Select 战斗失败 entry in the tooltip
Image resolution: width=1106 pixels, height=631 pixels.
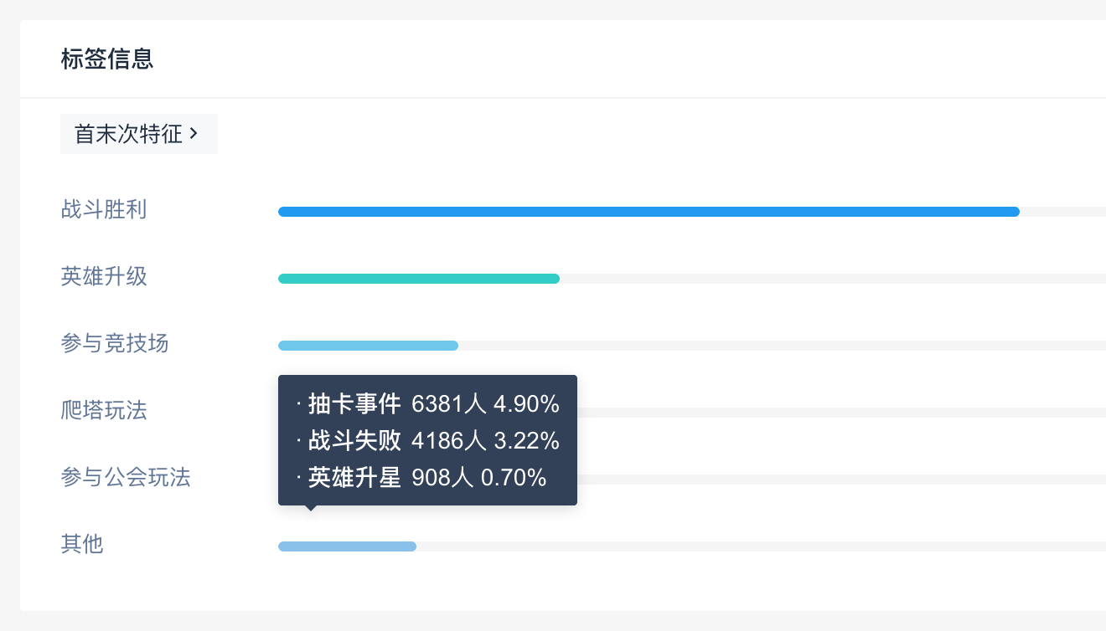click(x=354, y=441)
